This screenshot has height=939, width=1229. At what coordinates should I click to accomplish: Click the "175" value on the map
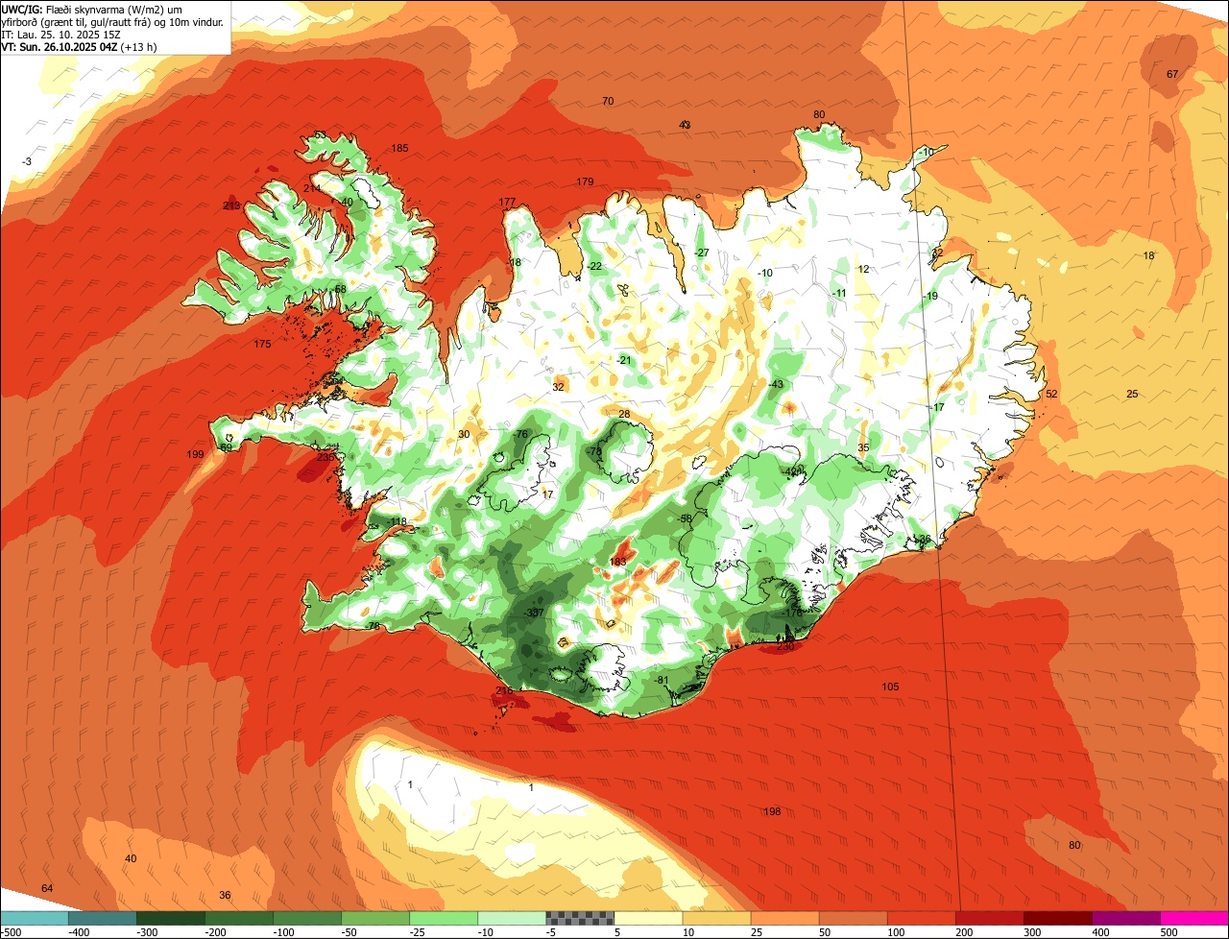pos(262,344)
